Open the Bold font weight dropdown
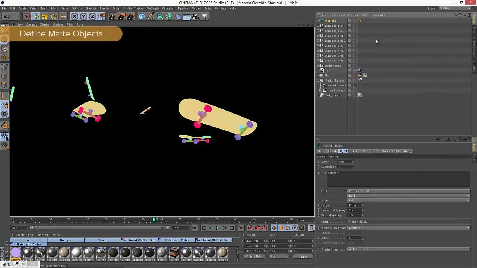This screenshot has height=268, width=477. click(x=408, y=195)
